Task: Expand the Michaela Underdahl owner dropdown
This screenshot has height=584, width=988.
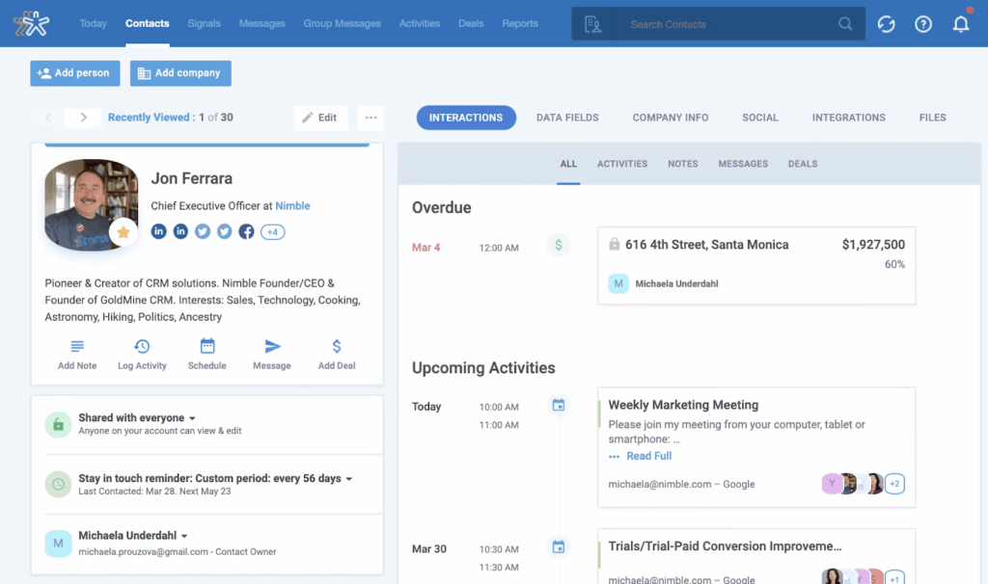Action: (x=184, y=536)
